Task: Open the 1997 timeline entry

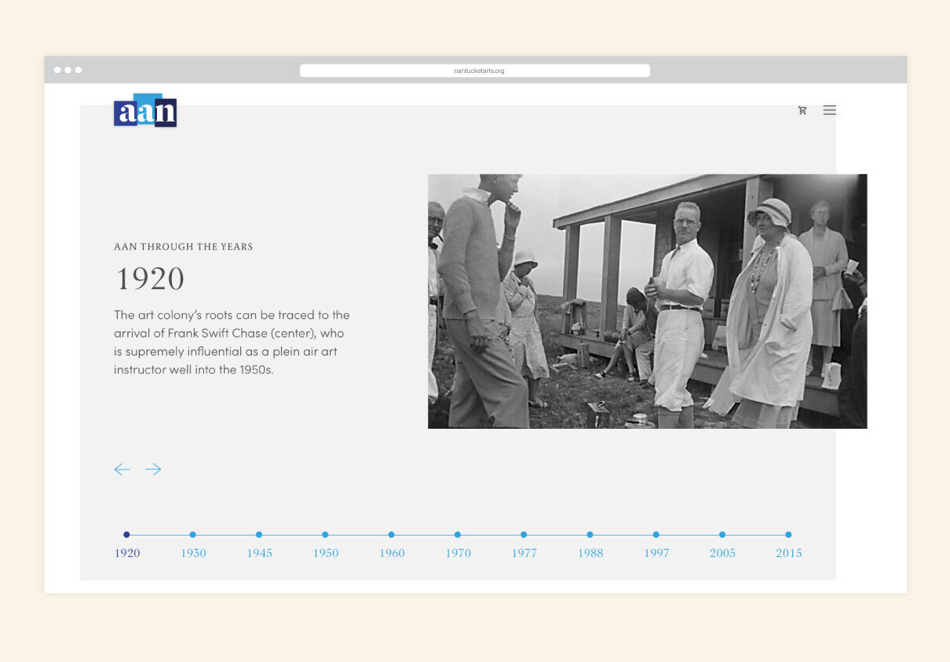Action: (656, 536)
